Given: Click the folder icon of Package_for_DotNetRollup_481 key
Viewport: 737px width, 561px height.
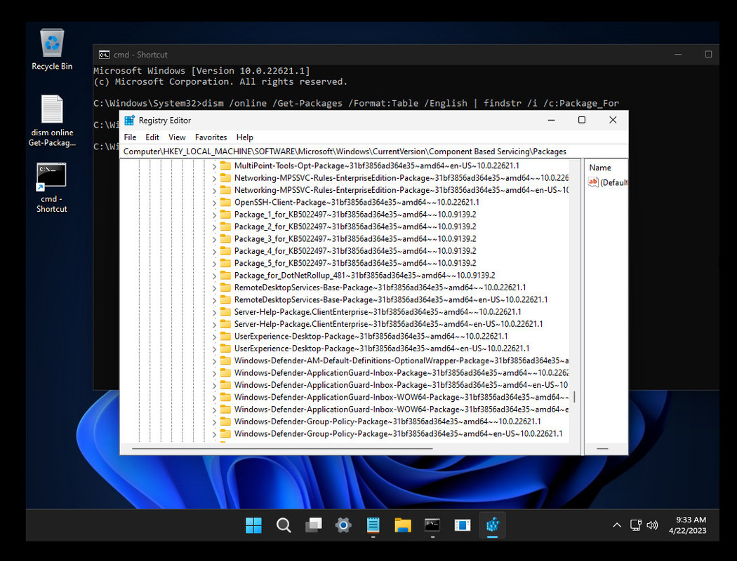Looking at the screenshot, I should point(225,276).
